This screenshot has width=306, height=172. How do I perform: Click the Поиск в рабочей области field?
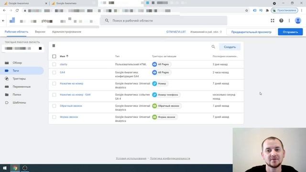click(164, 21)
